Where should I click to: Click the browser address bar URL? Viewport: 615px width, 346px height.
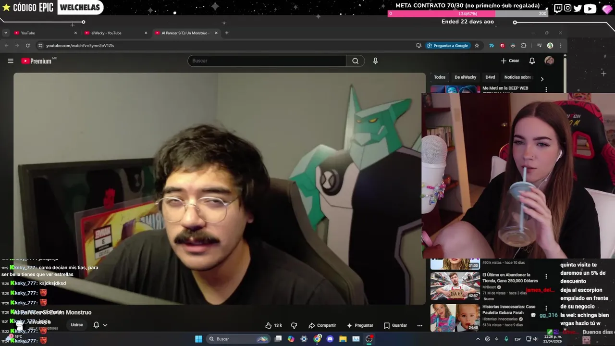click(80, 46)
